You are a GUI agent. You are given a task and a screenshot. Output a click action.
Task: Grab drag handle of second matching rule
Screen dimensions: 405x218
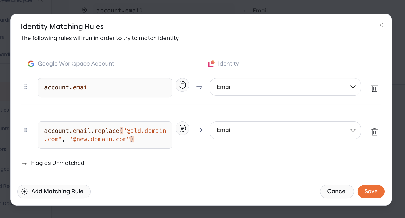(x=26, y=130)
